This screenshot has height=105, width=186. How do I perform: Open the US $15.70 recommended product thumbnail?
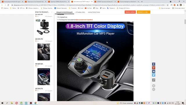44,27
